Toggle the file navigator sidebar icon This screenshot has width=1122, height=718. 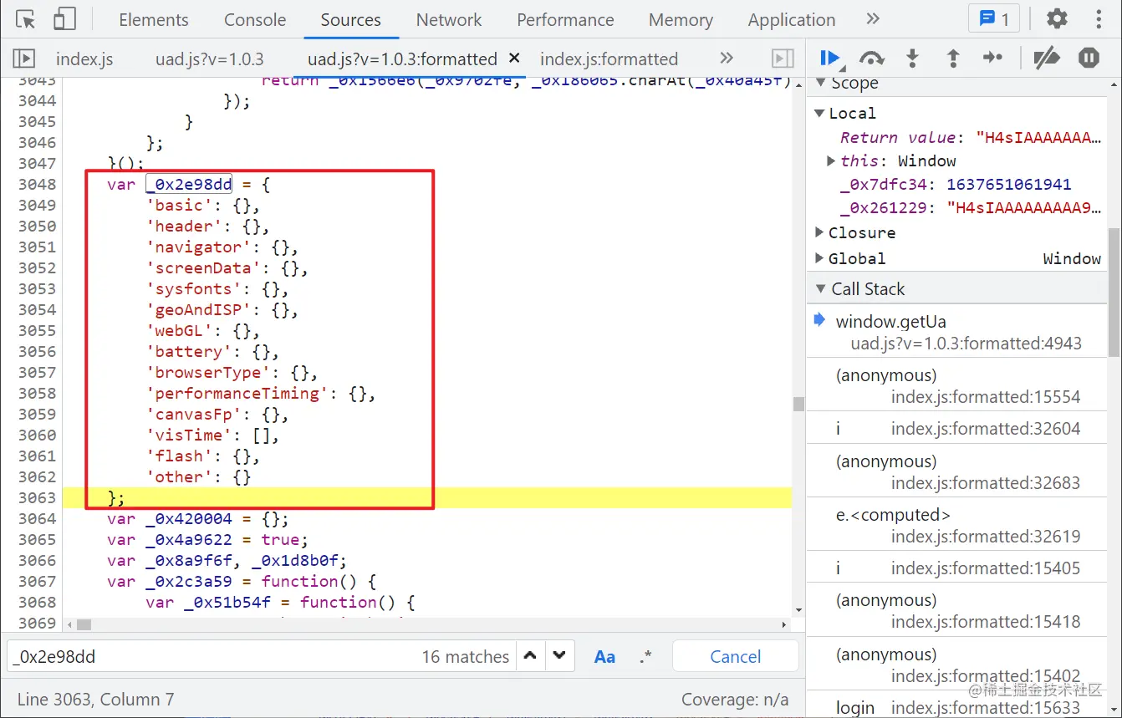click(x=23, y=59)
